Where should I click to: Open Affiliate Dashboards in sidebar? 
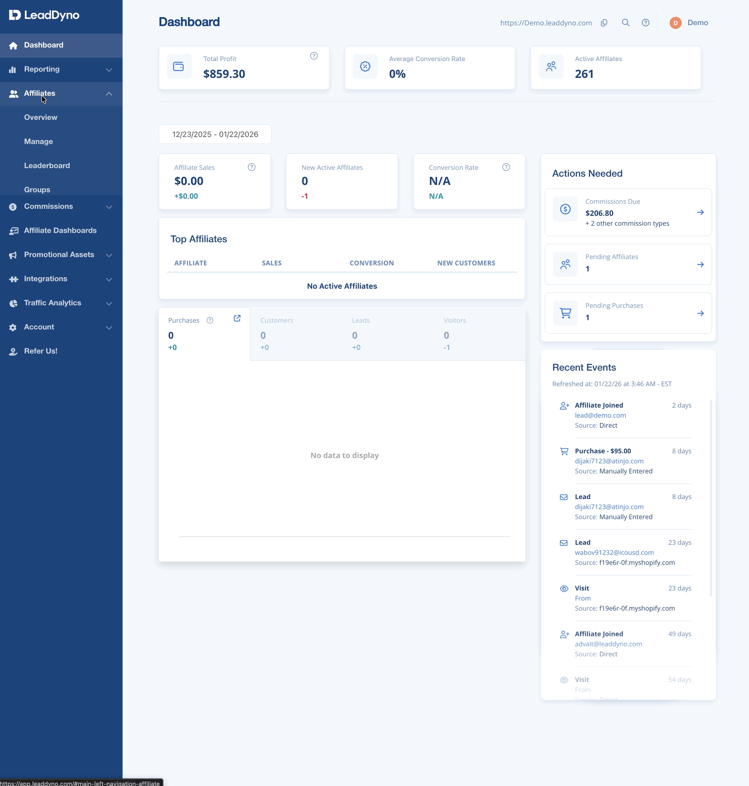click(61, 231)
